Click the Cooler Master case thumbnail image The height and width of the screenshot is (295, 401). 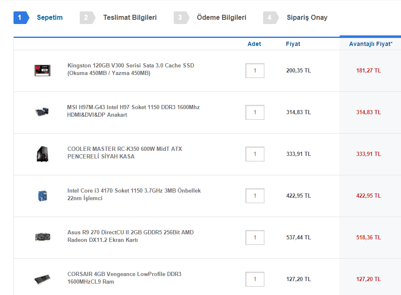(x=42, y=154)
